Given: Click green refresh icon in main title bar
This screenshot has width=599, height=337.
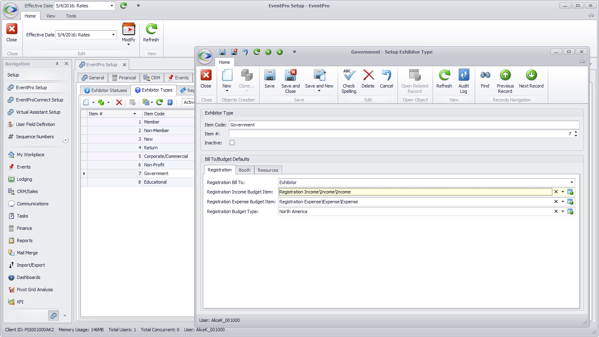Looking at the screenshot, I should pyautogui.click(x=123, y=6).
